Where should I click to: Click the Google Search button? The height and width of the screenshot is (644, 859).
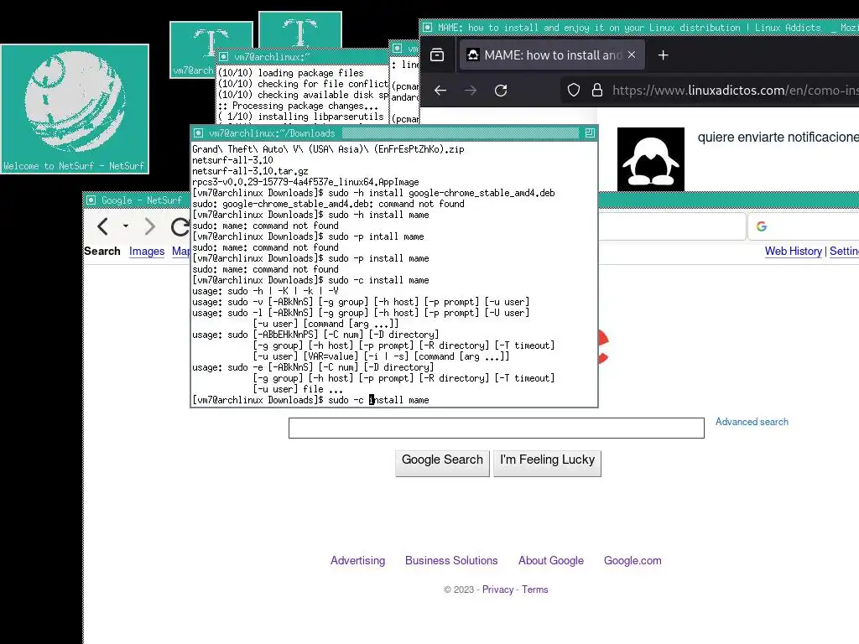[443, 463]
